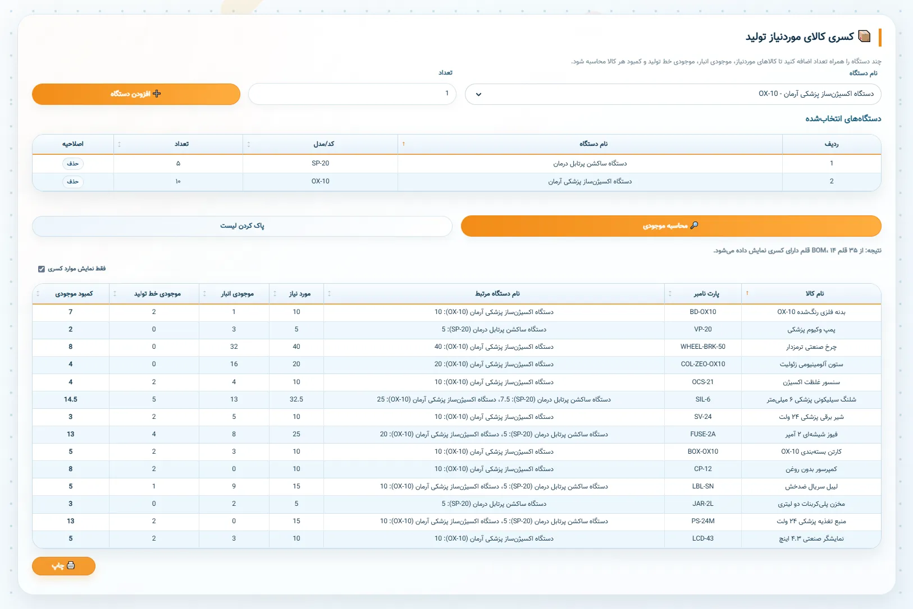Click part number SV-24
The image size is (913, 609).
pos(703,417)
